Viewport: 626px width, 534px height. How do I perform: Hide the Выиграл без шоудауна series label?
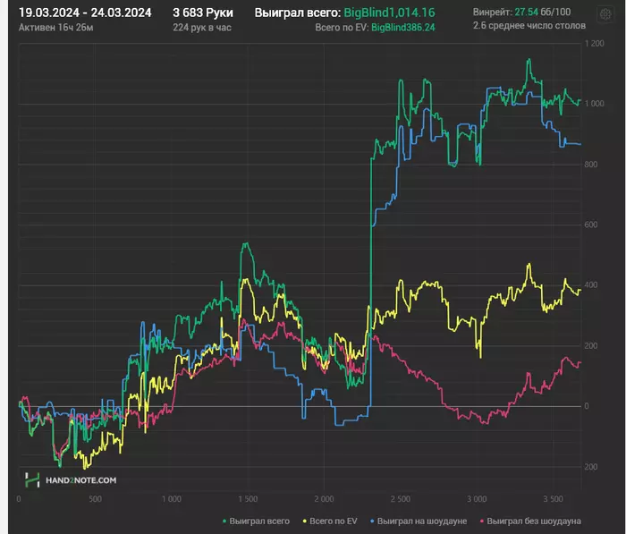[534, 521]
